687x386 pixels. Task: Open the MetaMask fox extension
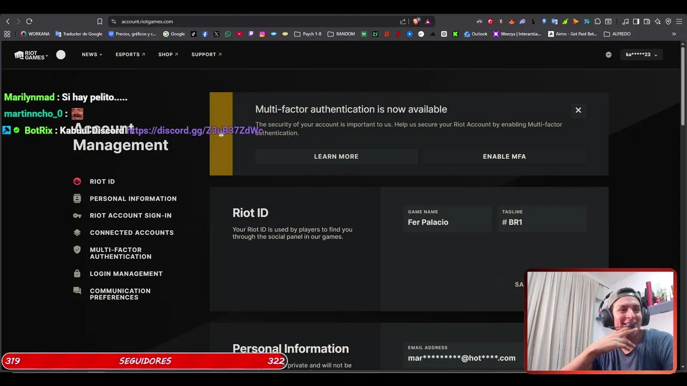point(511,21)
